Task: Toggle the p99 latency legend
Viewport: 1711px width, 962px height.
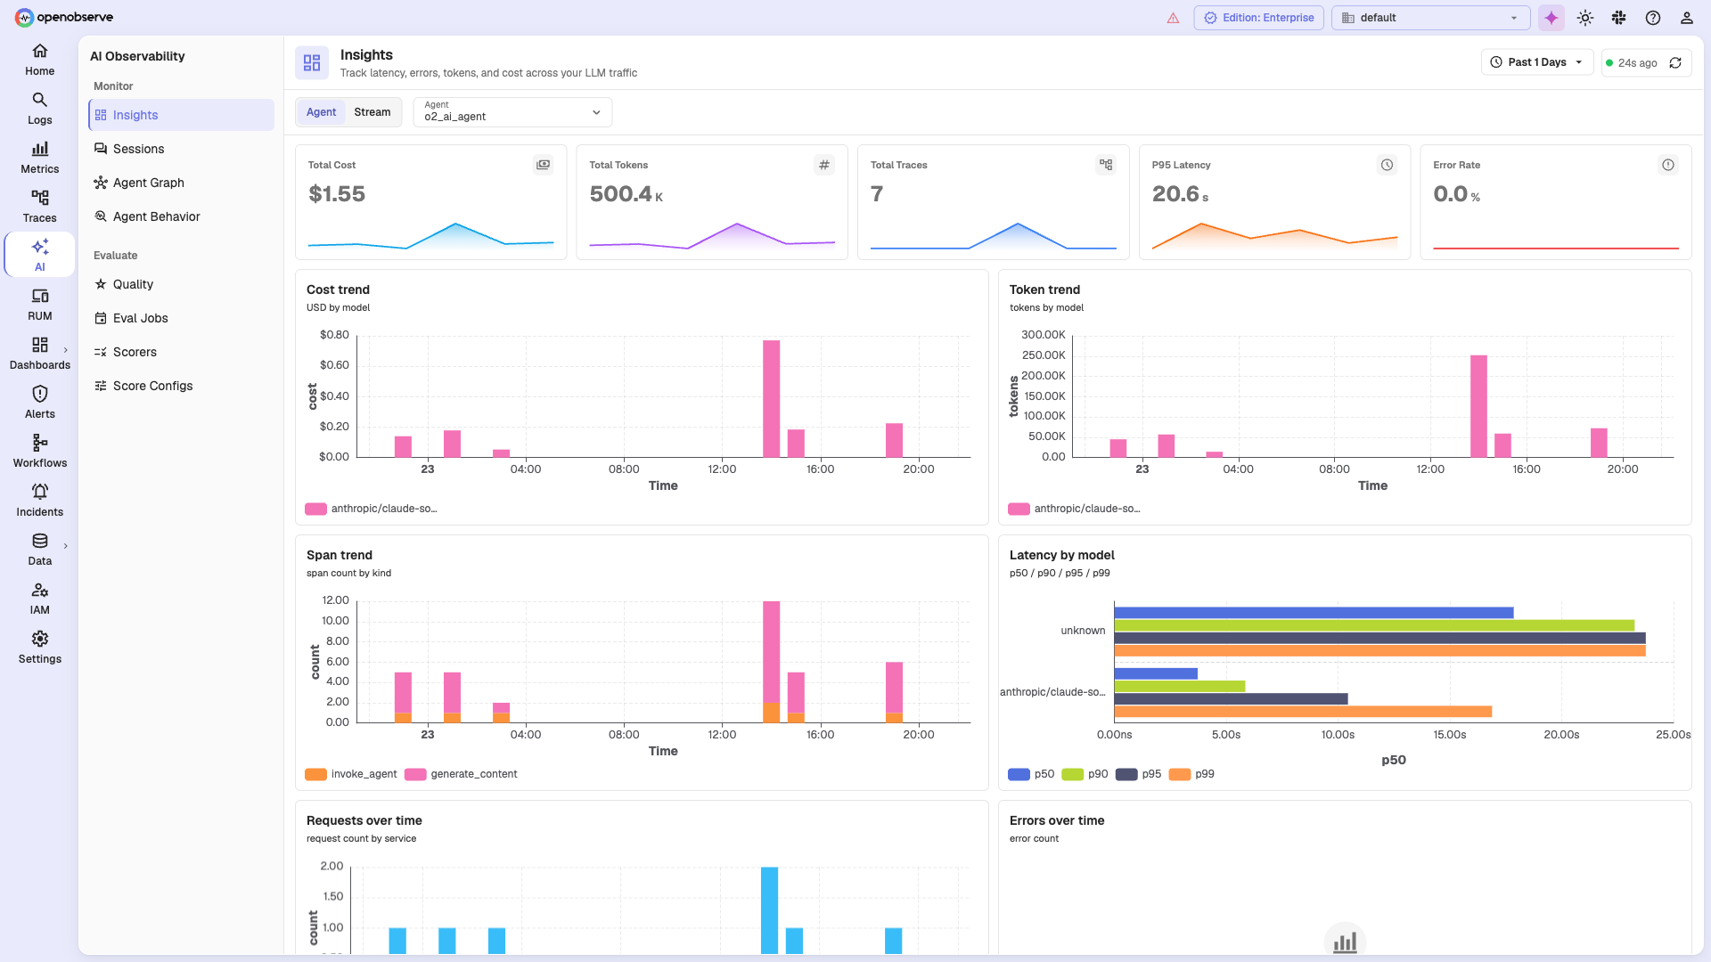Action: (x=1191, y=774)
